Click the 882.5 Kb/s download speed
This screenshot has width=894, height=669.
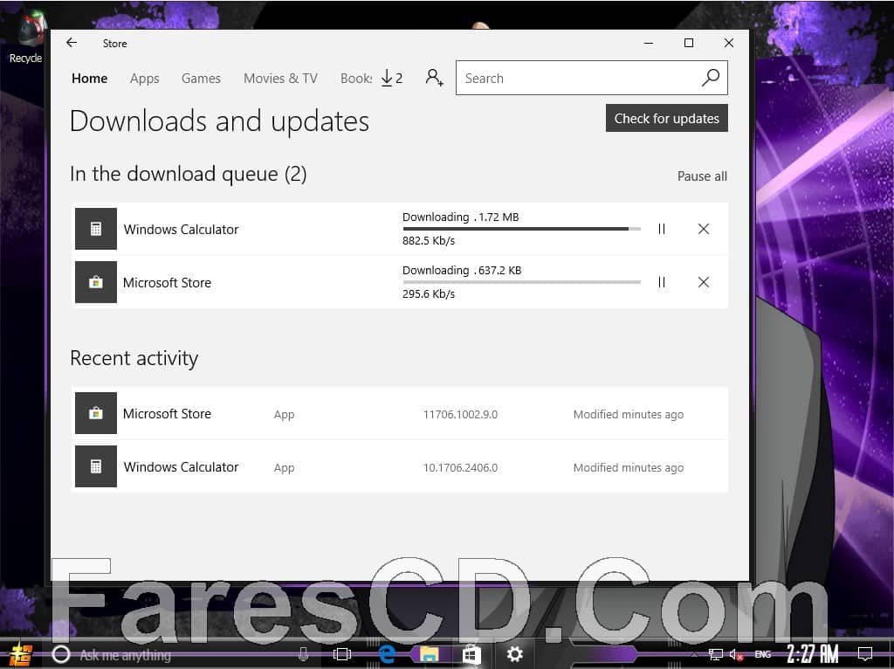pyautogui.click(x=429, y=241)
